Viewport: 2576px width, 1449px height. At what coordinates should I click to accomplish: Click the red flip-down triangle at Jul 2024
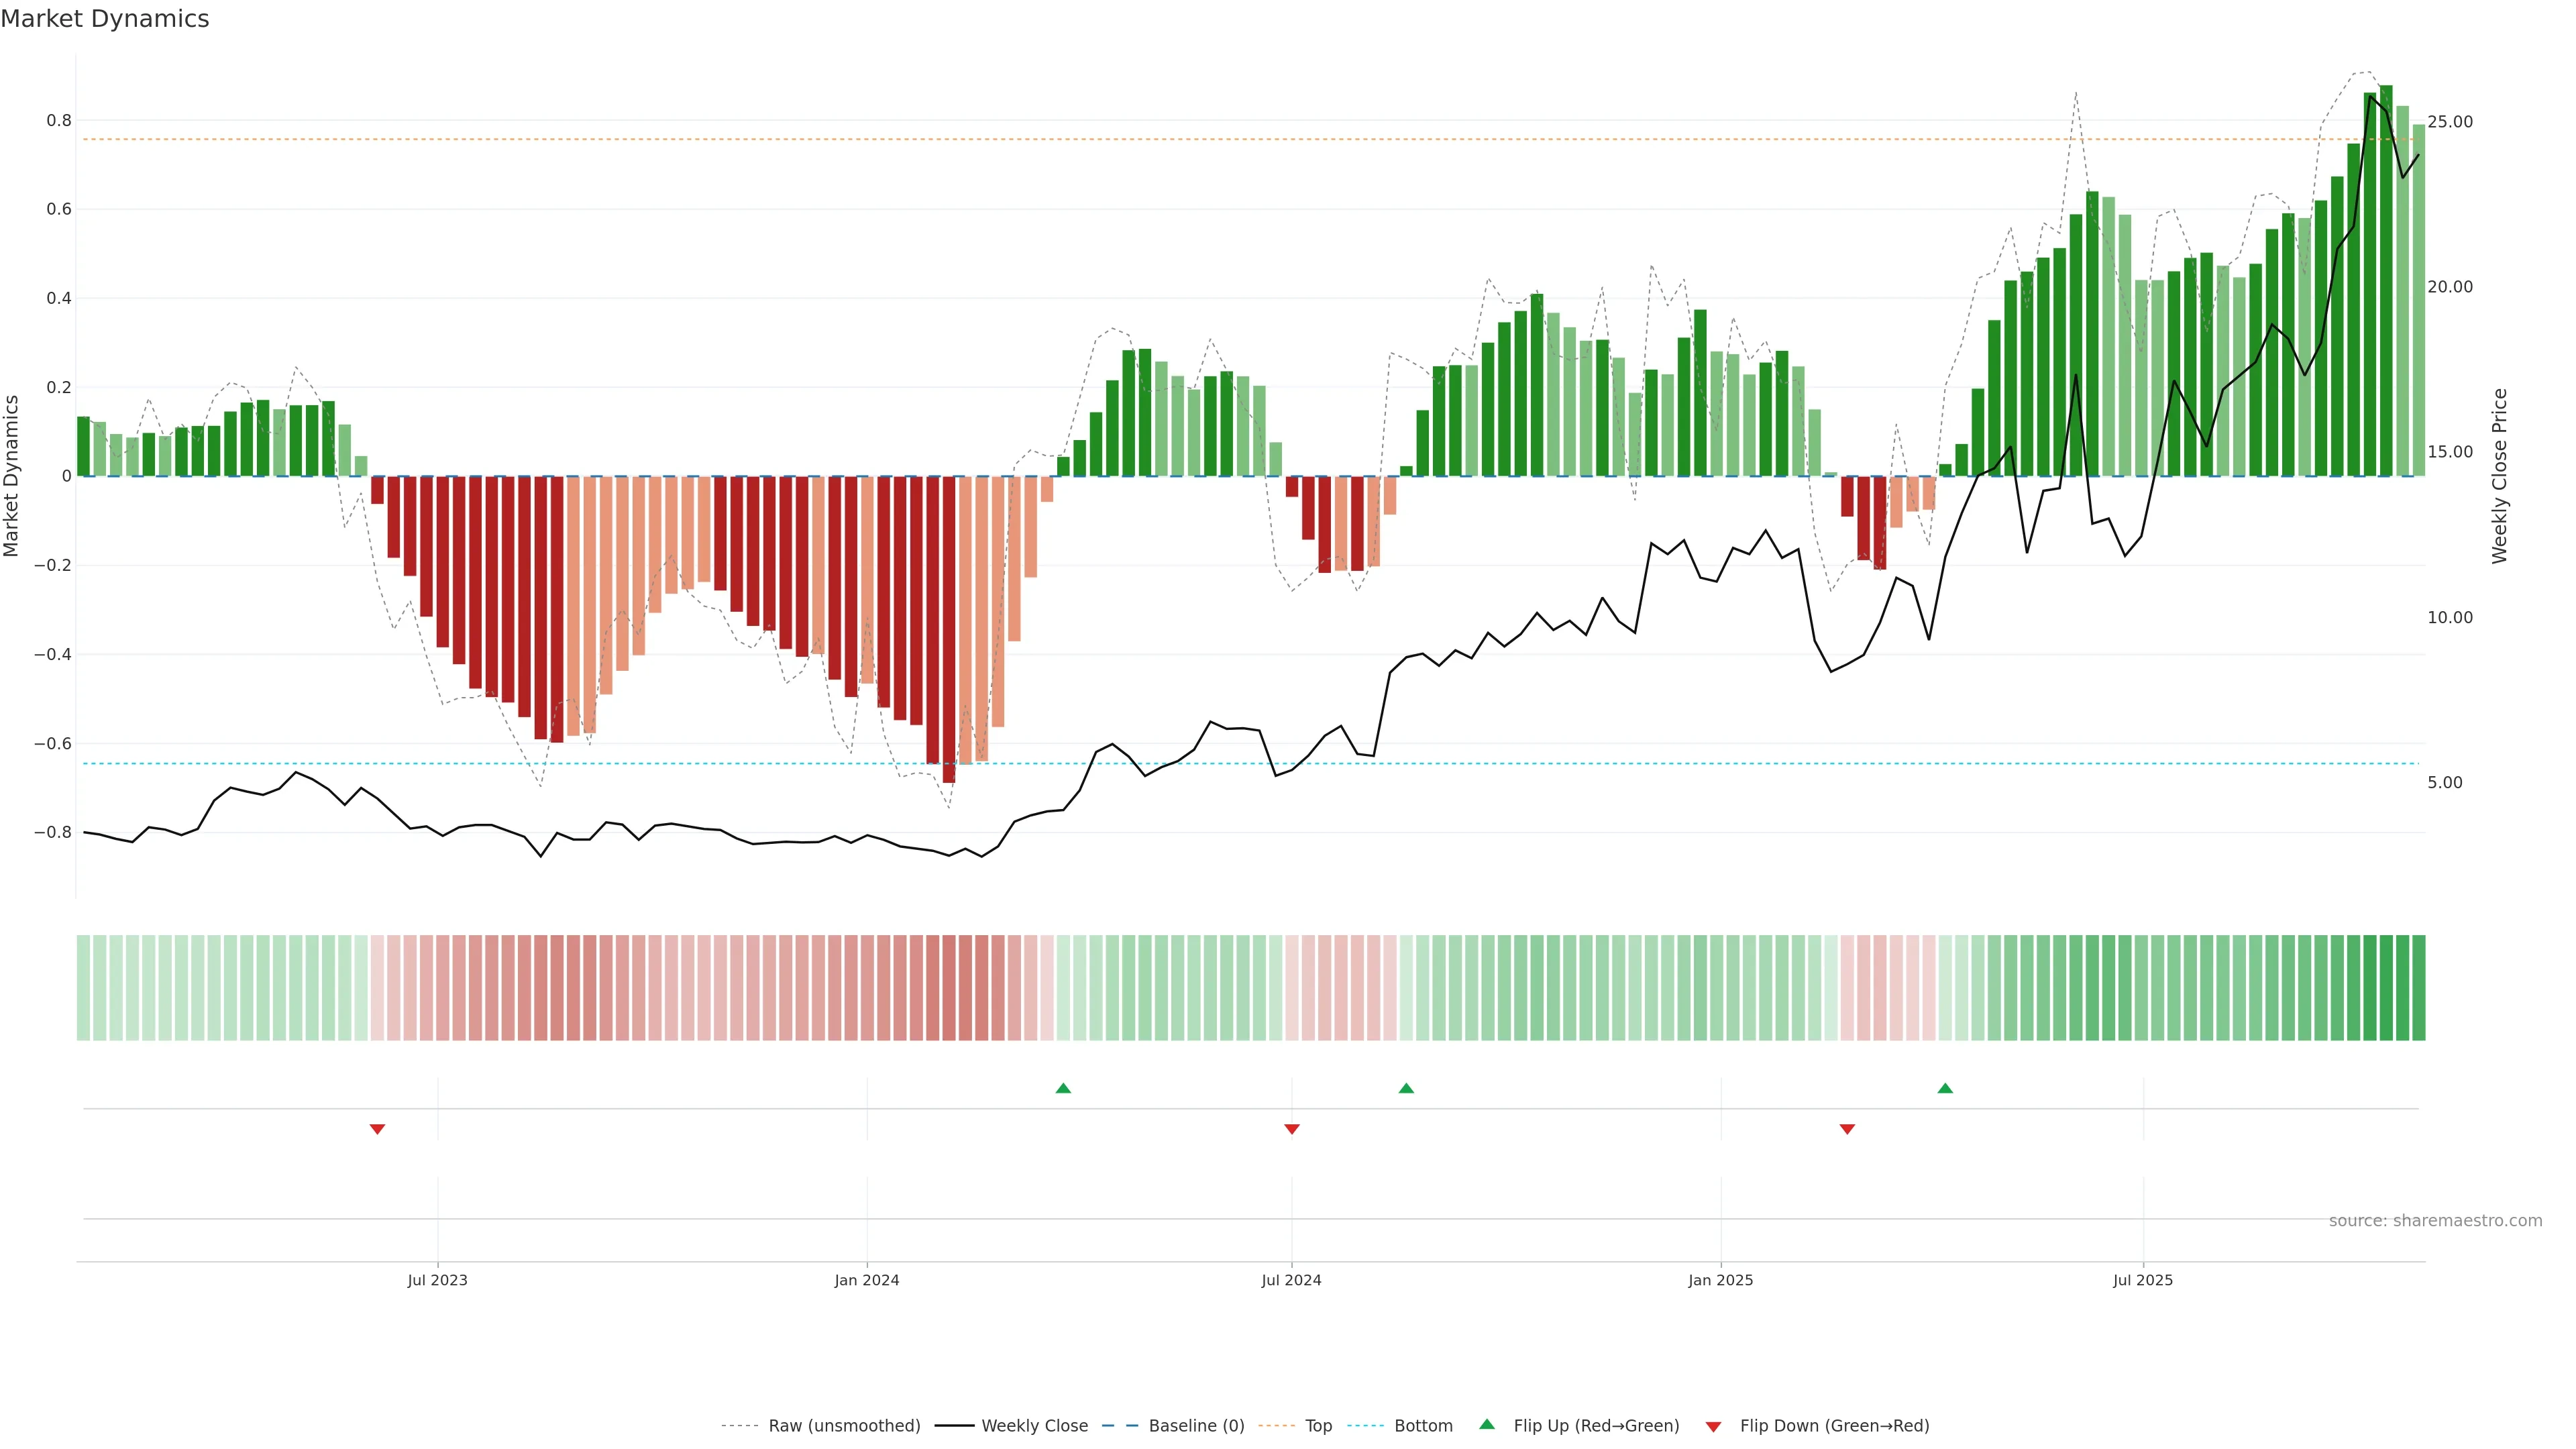pyautogui.click(x=1292, y=1129)
